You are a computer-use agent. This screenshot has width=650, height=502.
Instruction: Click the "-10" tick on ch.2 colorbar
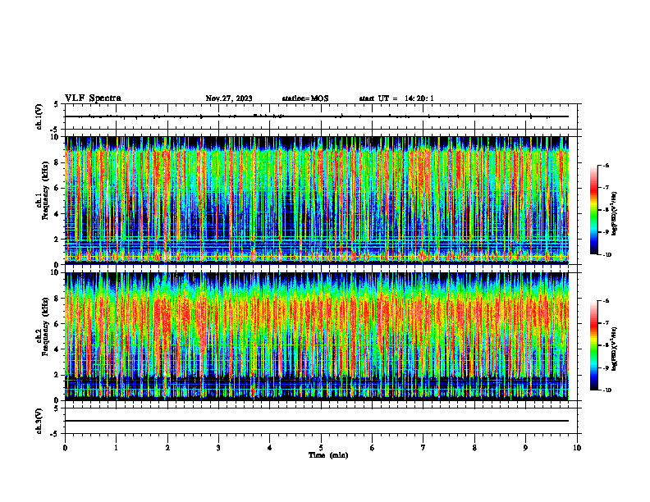[607, 390]
